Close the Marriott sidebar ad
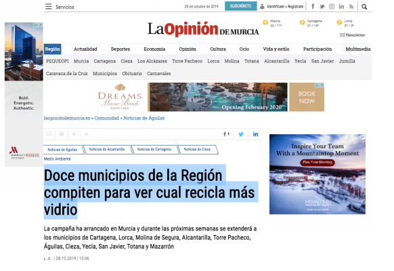 pos(41,25)
